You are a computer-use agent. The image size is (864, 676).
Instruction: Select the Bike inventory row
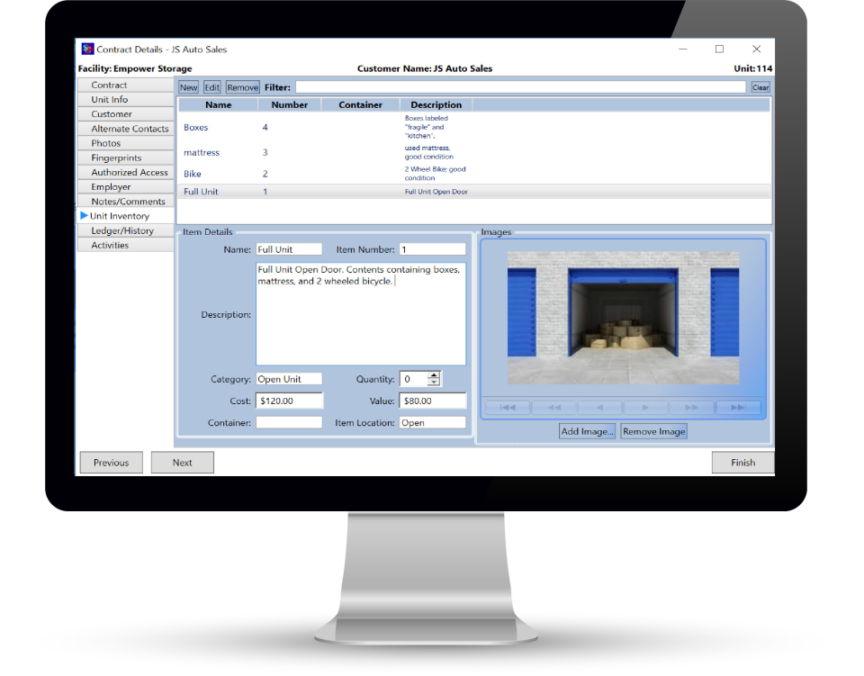point(474,174)
